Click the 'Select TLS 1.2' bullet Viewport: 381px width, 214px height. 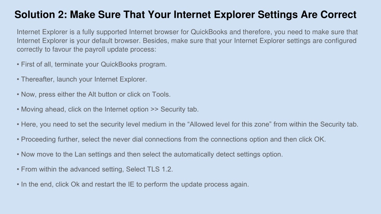coord(95,169)
